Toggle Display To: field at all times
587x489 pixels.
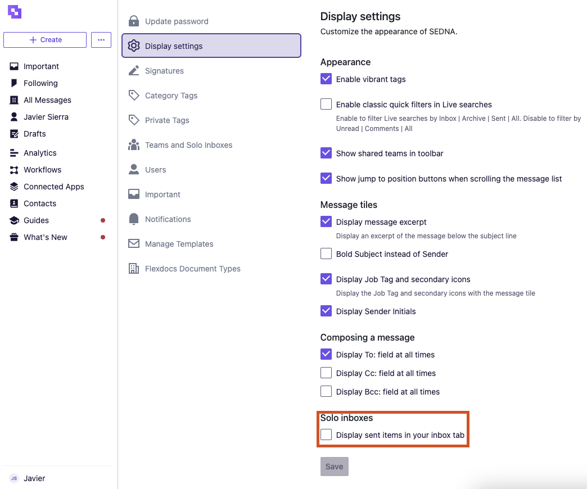tap(326, 354)
